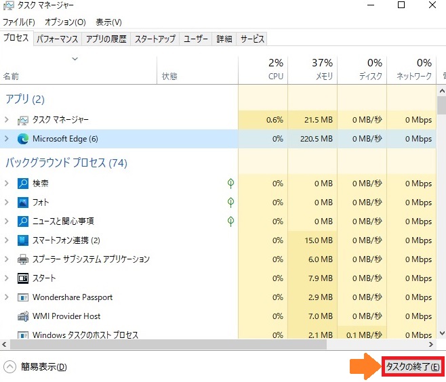Collapse to 簡易表示 using the arrow icon
The height and width of the screenshot is (382, 446).
[x=9, y=366]
